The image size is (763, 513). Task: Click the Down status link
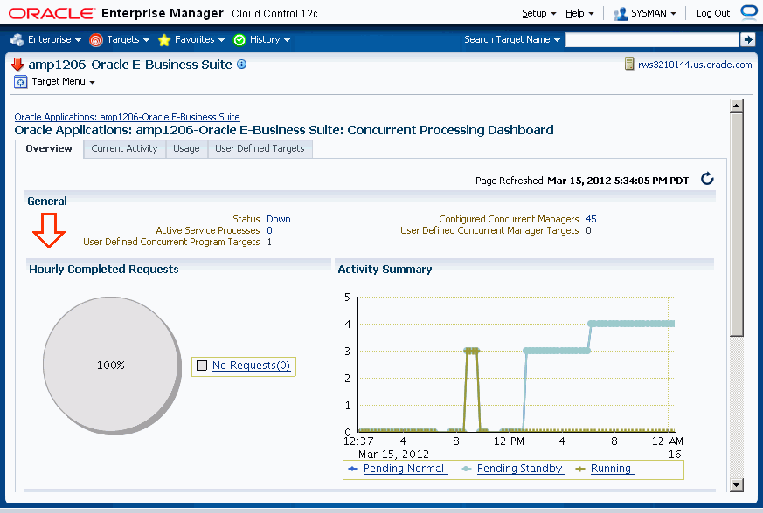(x=278, y=219)
